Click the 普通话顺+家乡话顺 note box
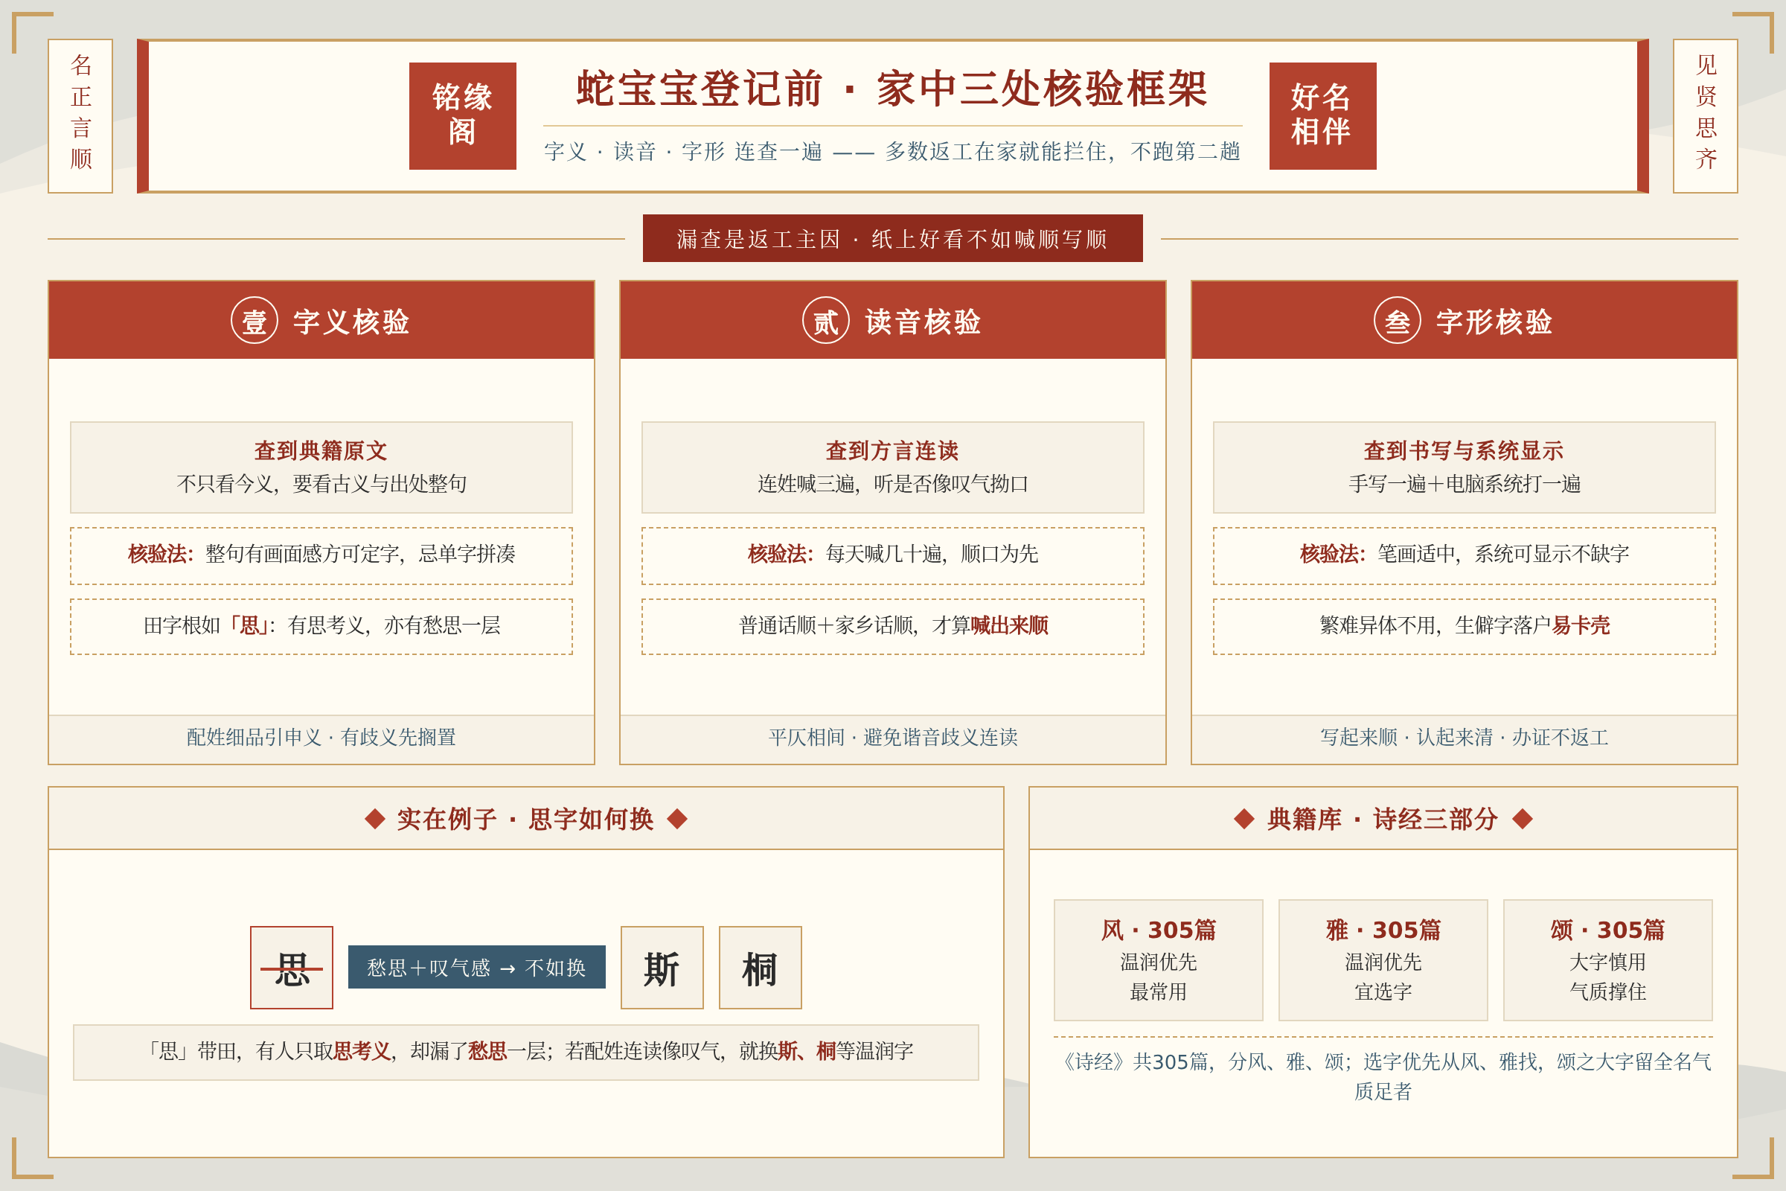 point(893,626)
